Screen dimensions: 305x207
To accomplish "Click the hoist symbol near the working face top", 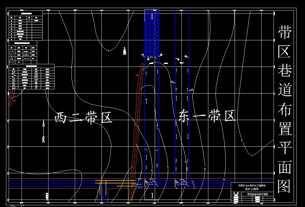I will click(x=143, y=55).
